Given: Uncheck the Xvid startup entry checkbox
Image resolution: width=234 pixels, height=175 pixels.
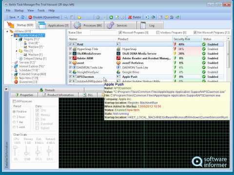Looking at the screenshot, I should 70,44.
